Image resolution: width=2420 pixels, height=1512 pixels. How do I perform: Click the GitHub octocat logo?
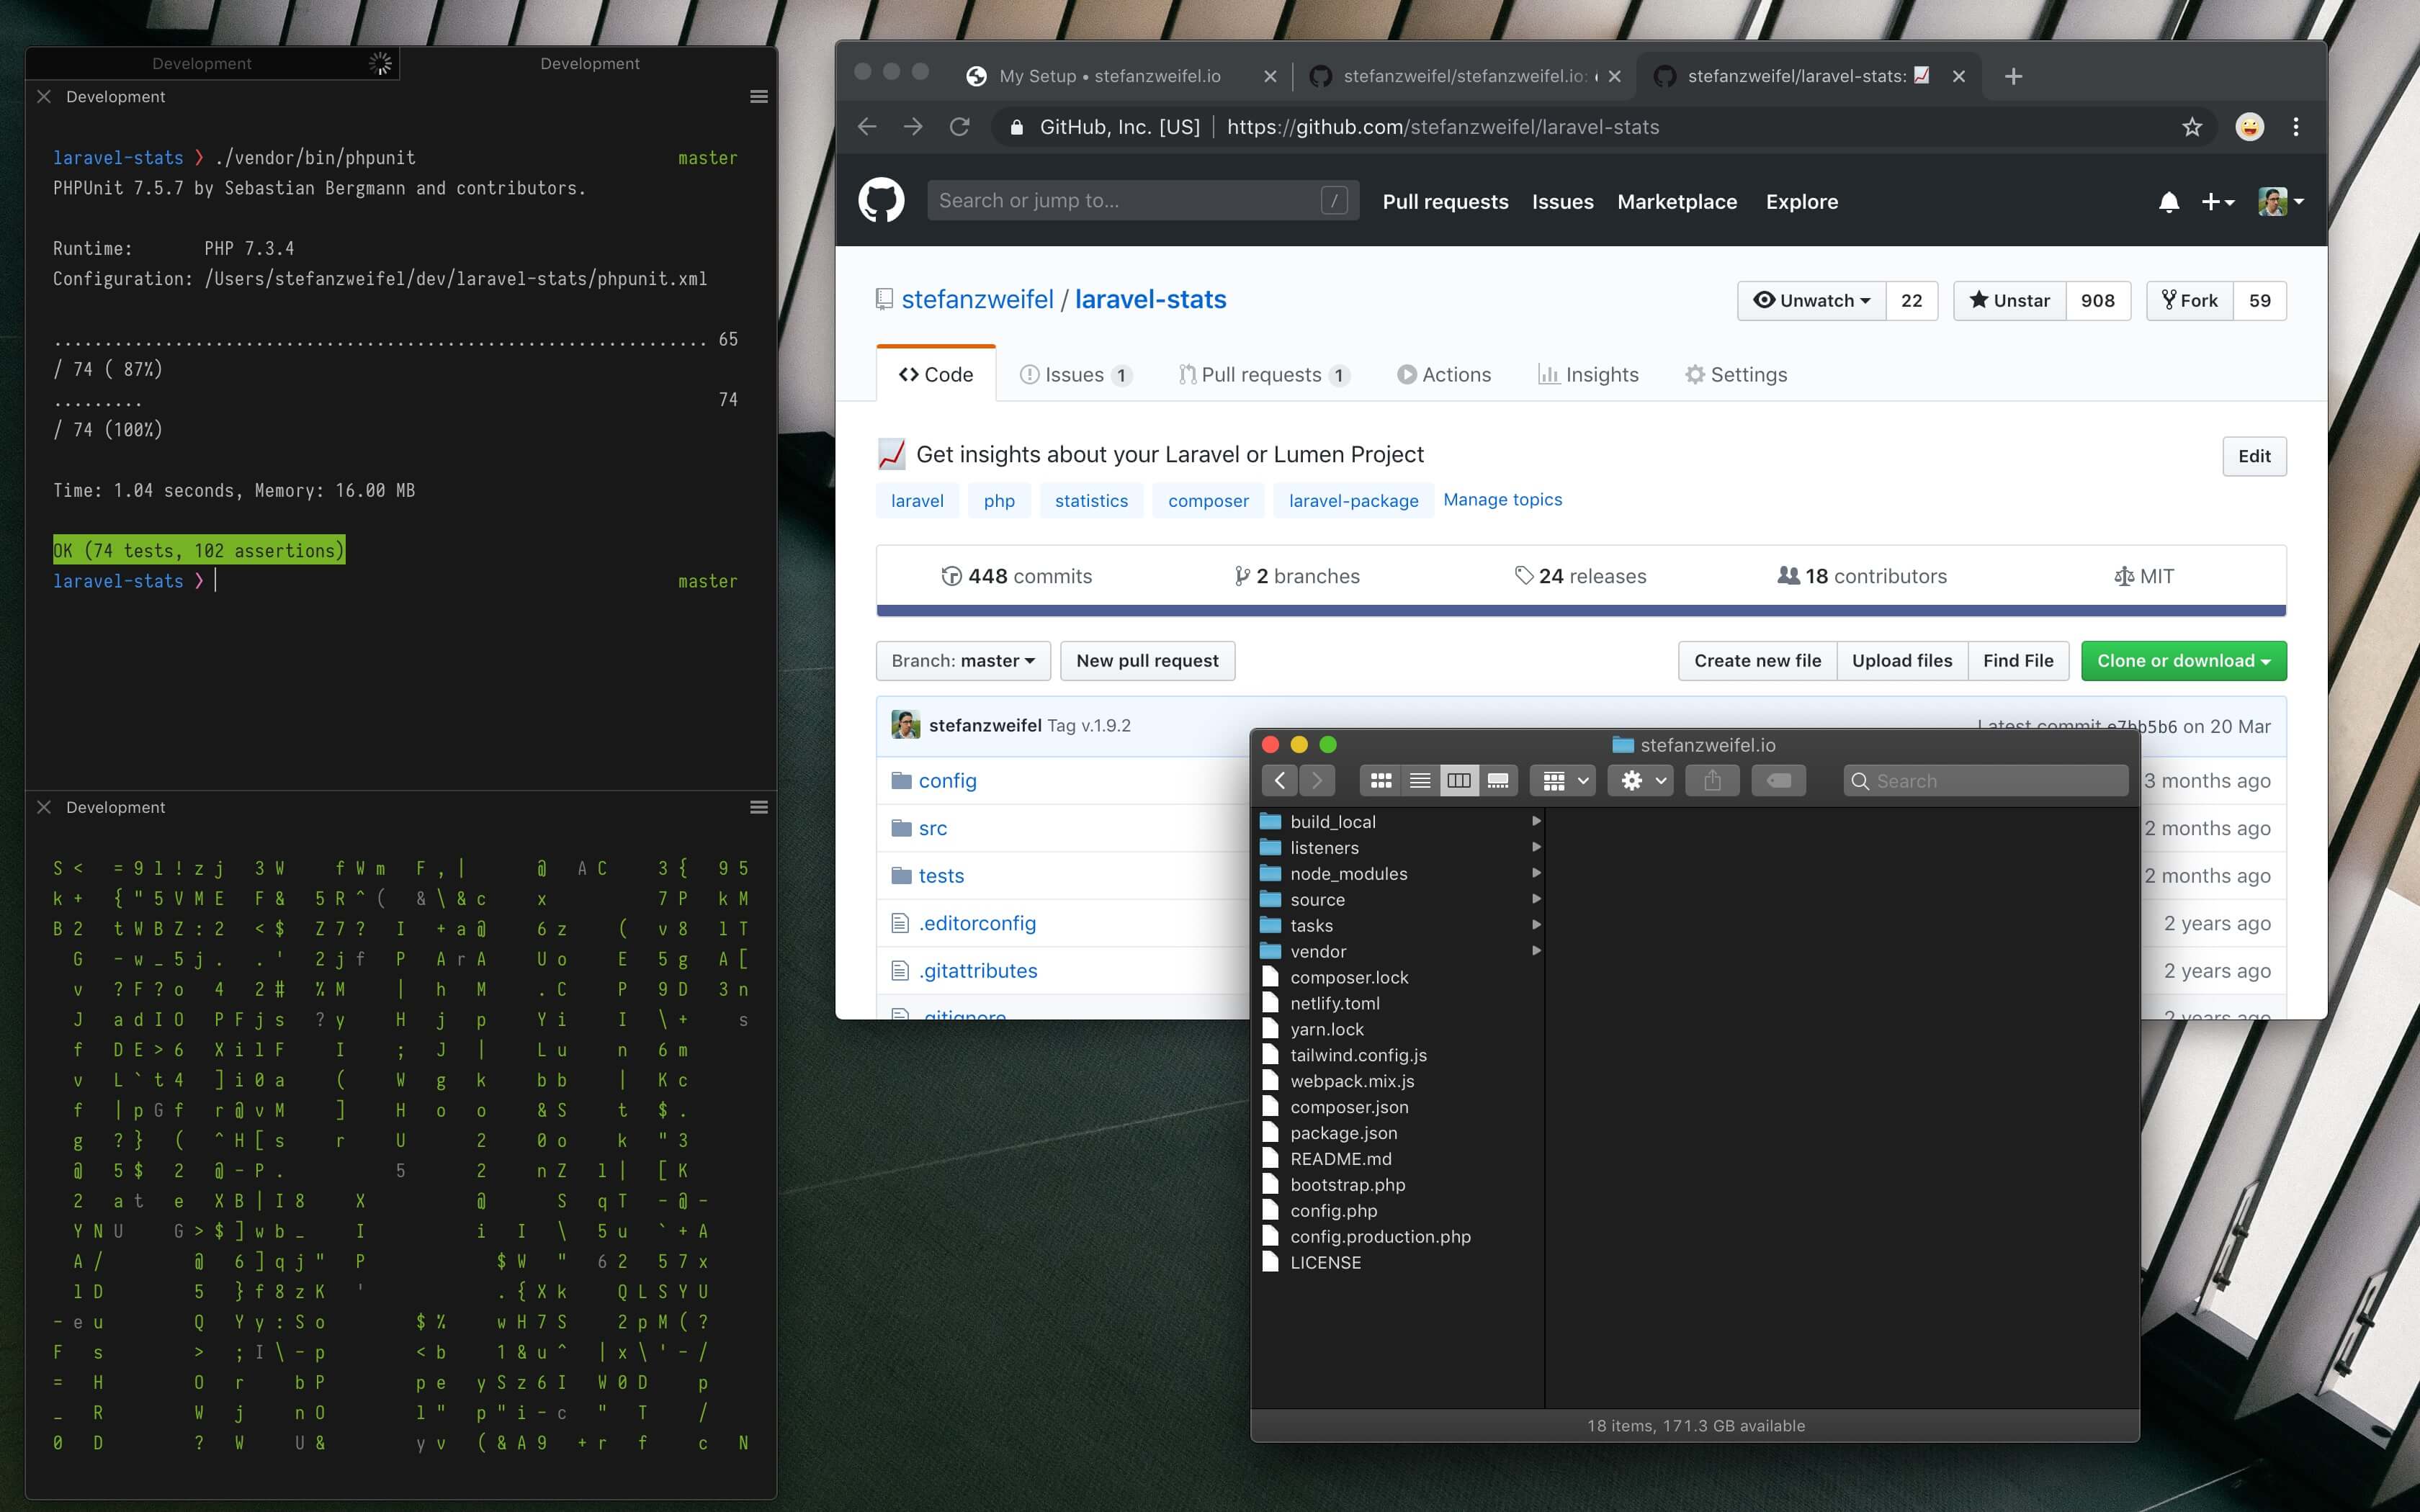point(881,201)
